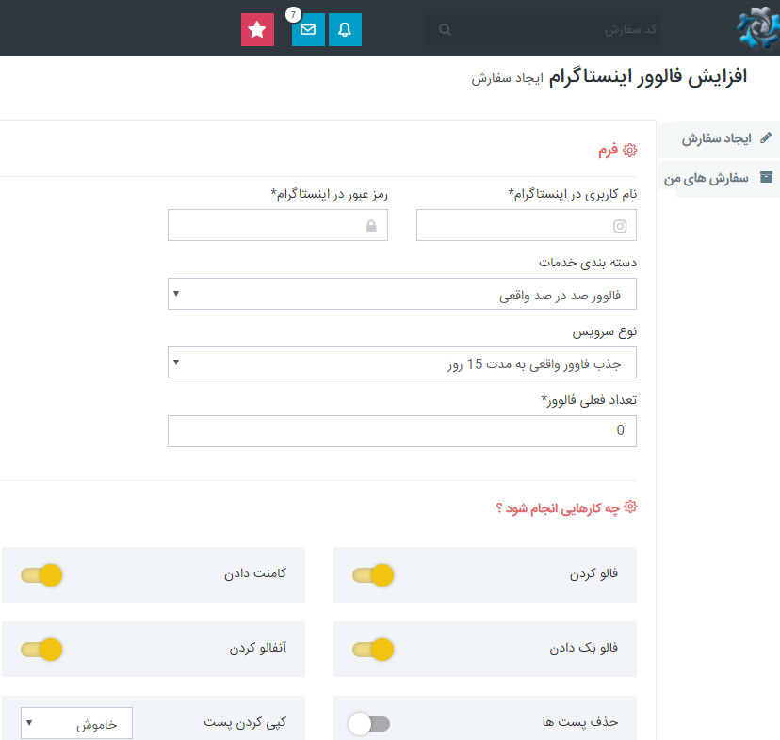The image size is (780, 740).
Task: Click the page title افزایش فالوور اینستاگرام
Action: coord(648,77)
